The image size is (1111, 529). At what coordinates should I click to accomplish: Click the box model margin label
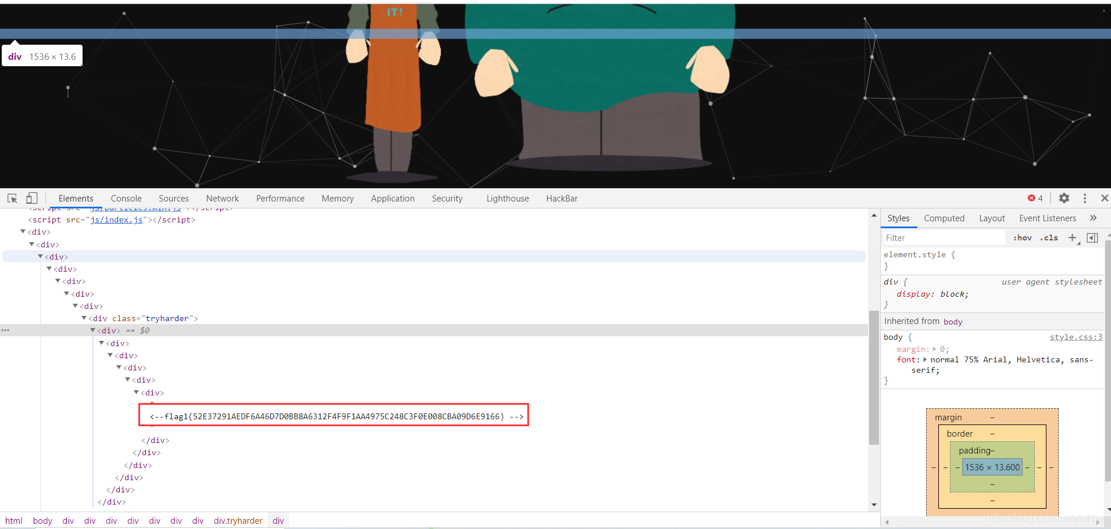point(948,418)
